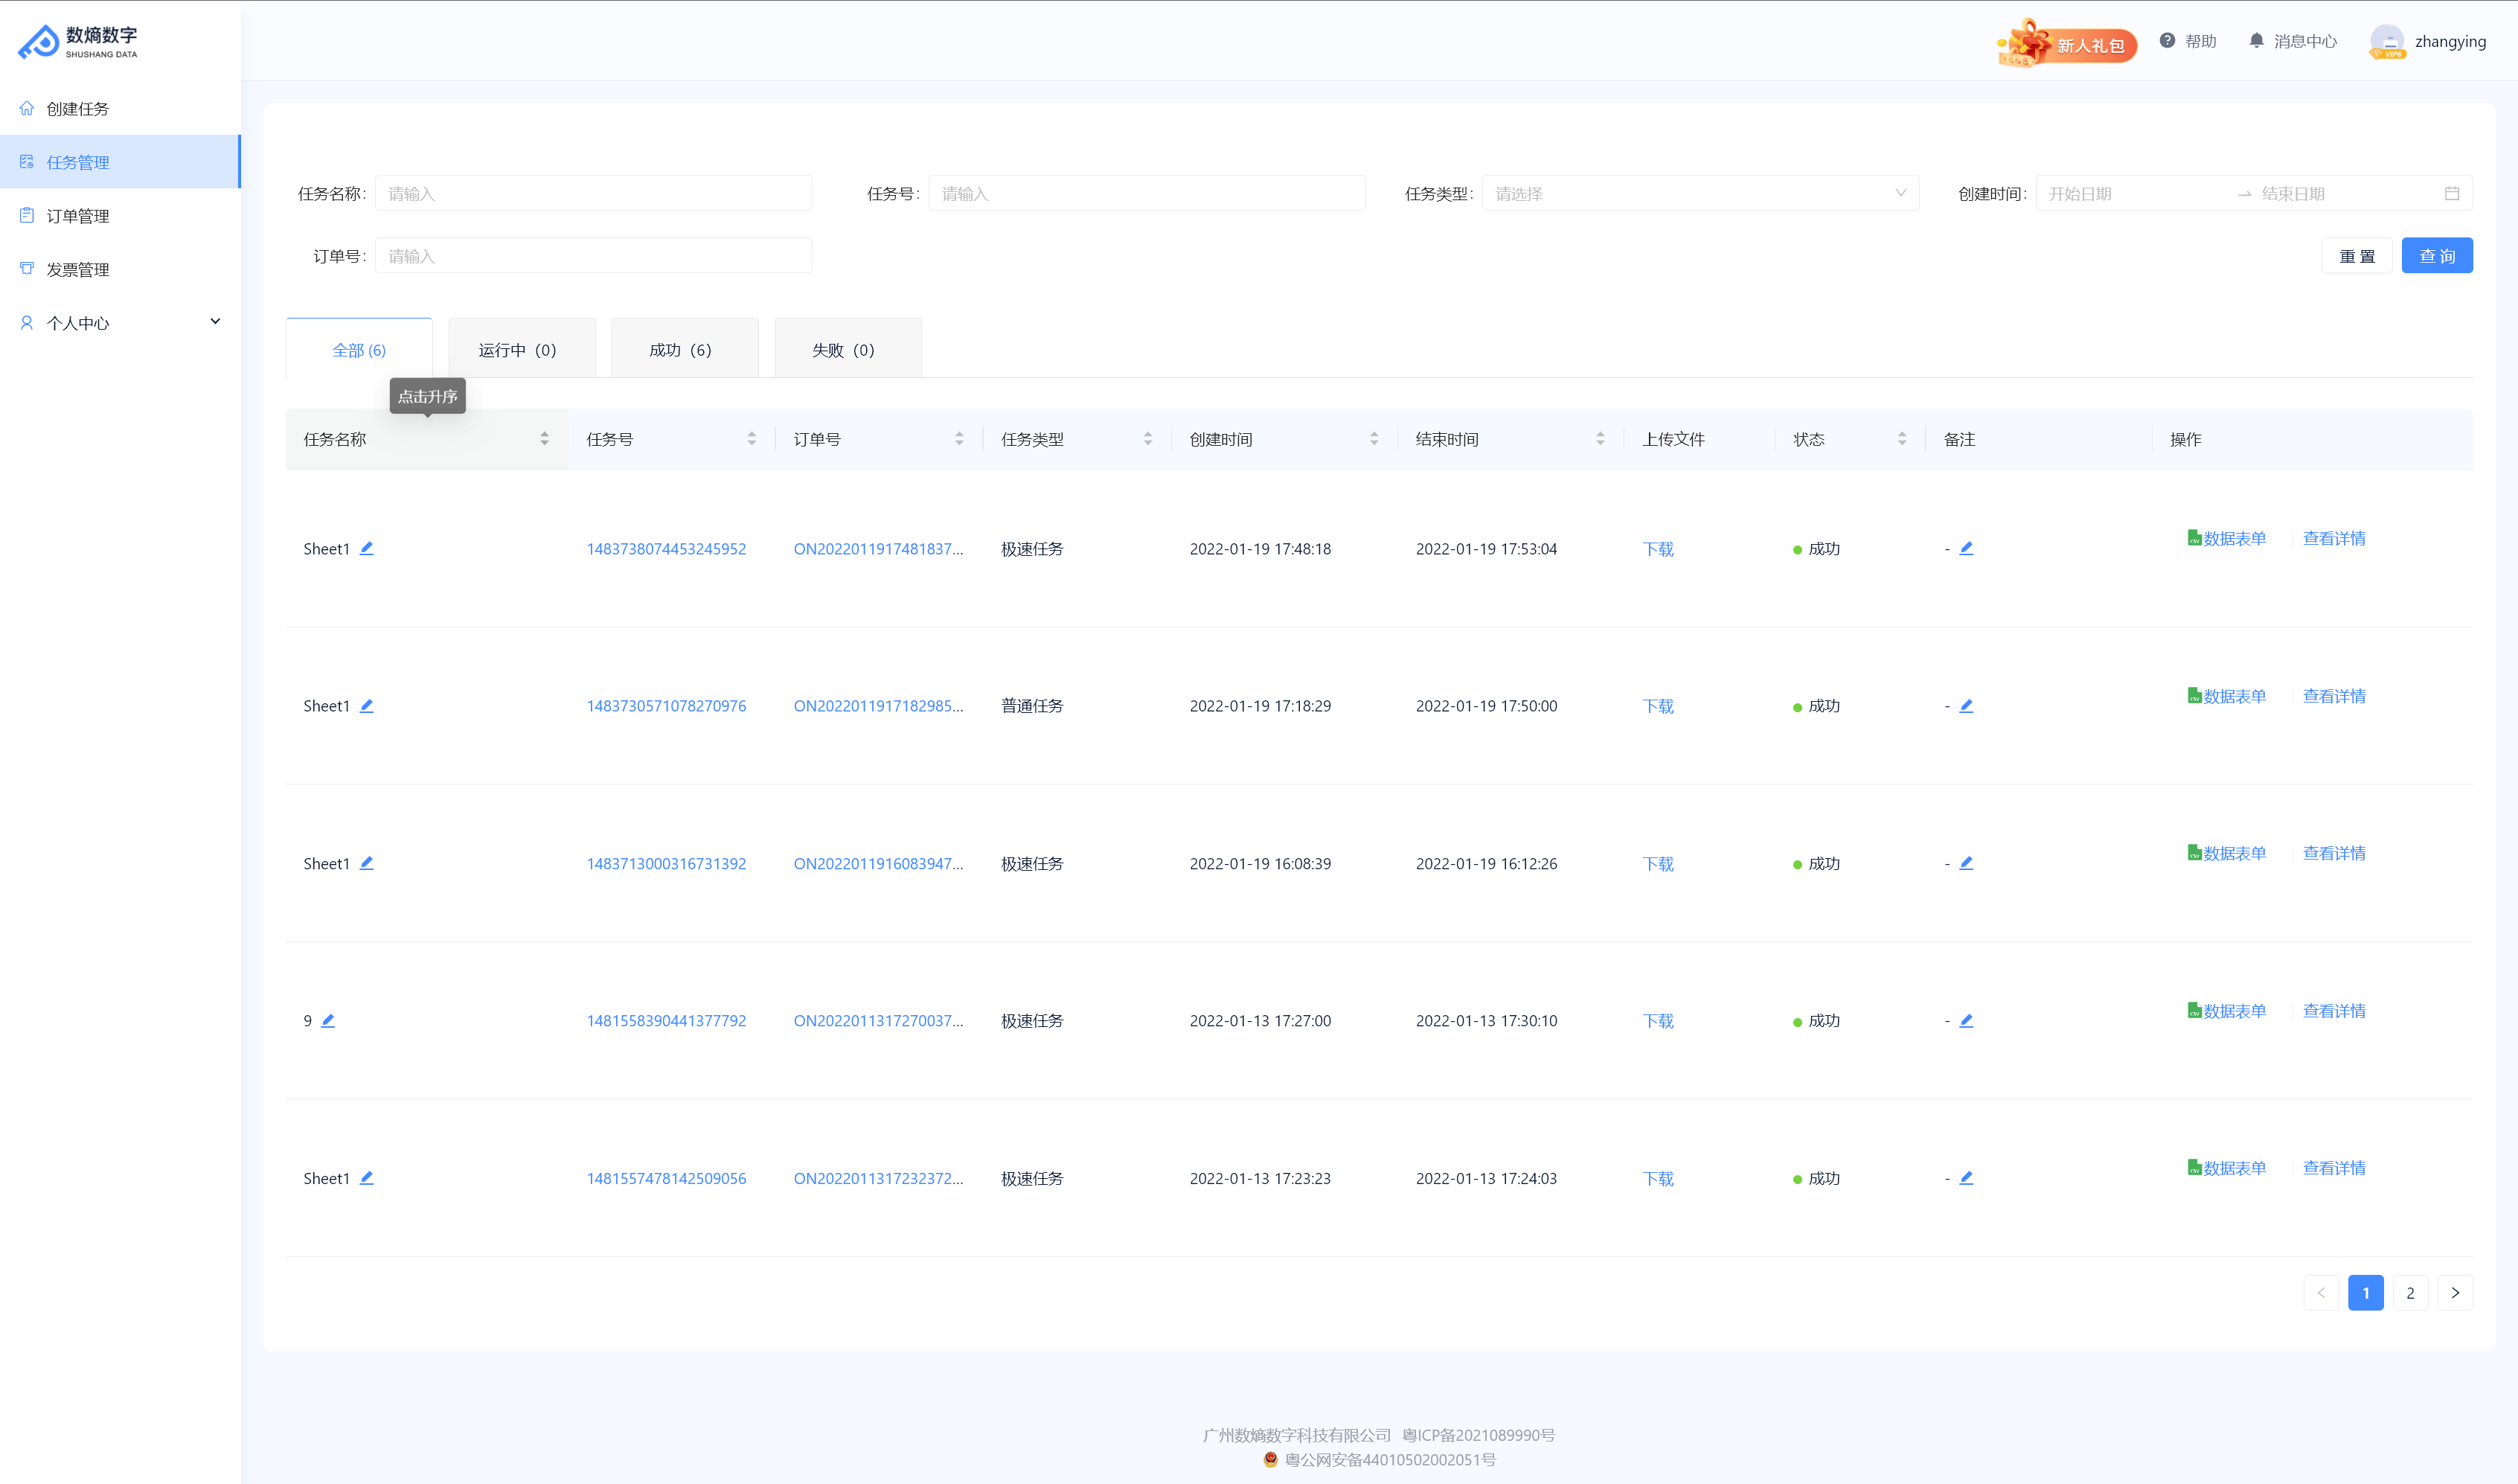Screen dimensions: 2518x1484
Task: Edit remark for task 1481557478142509056
Action: [x=1966, y=1178]
